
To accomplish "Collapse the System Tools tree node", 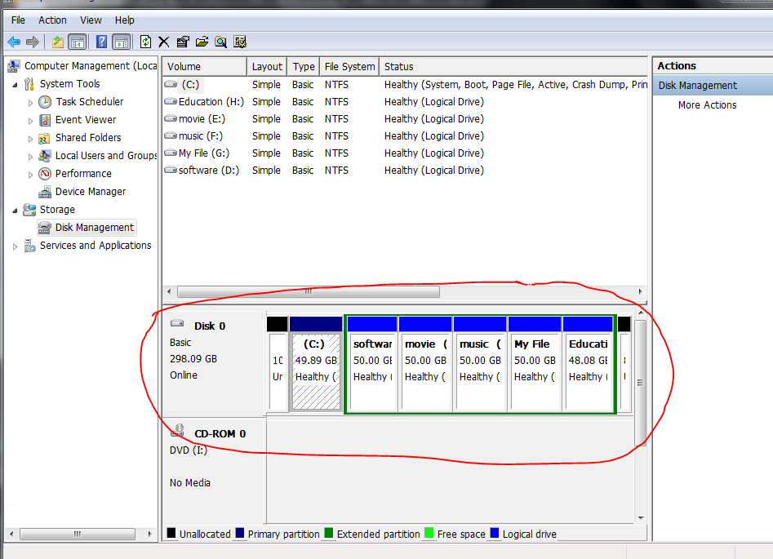I will coord(15,83).
